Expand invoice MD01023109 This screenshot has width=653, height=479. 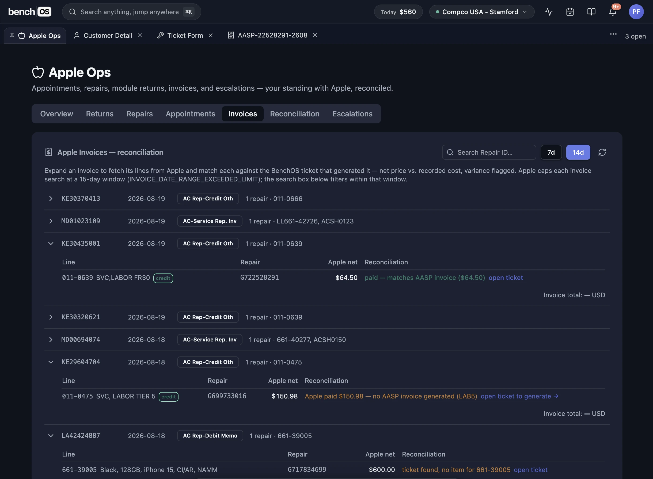tap(51, 221)
